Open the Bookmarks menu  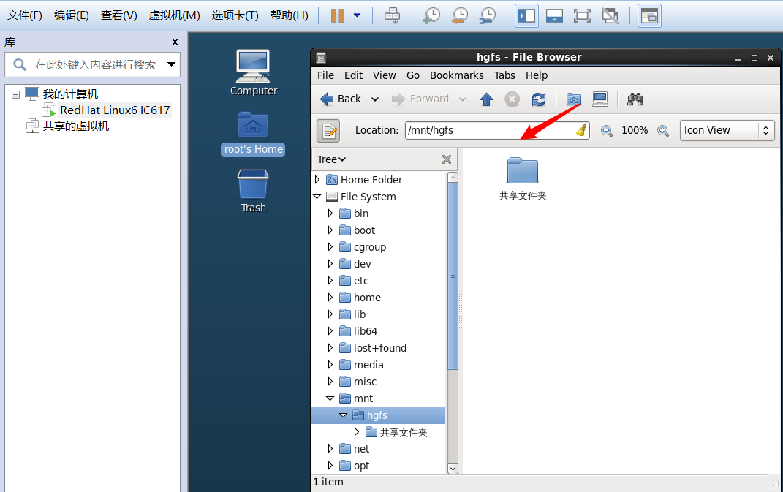(456, 75)
